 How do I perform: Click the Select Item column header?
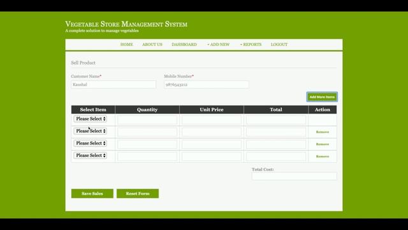93,110
